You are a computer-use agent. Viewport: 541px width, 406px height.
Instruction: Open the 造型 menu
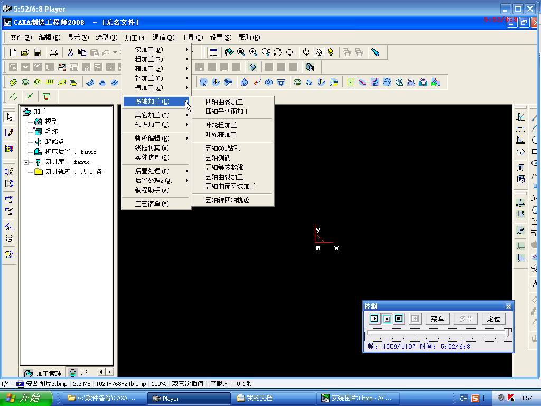106,38
